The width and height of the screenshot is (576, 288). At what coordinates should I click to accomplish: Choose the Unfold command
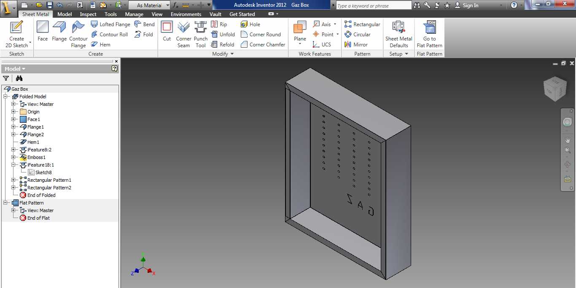click(223, 35)
